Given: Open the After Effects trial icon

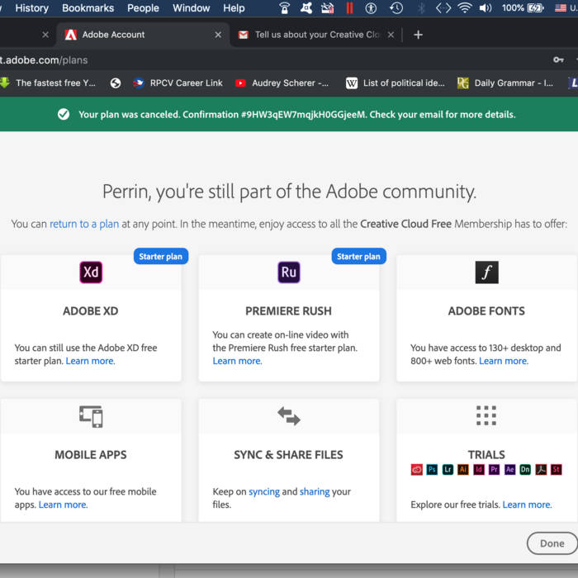Looking at the screenshot, I should pos(509,470).
